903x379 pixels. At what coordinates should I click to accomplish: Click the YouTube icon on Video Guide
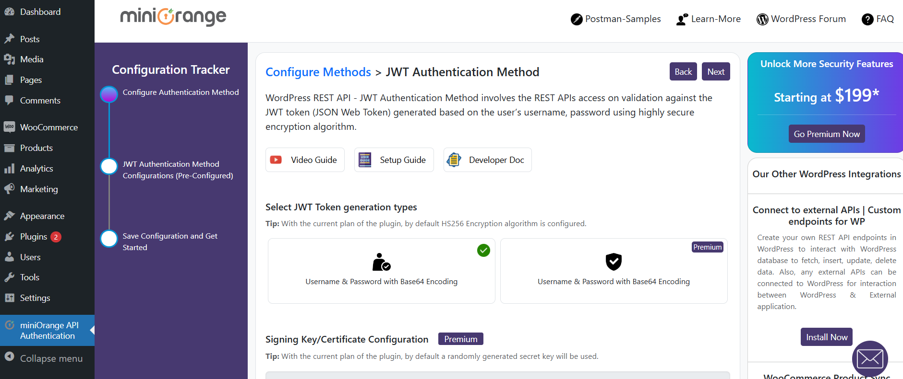coord(276,160)
